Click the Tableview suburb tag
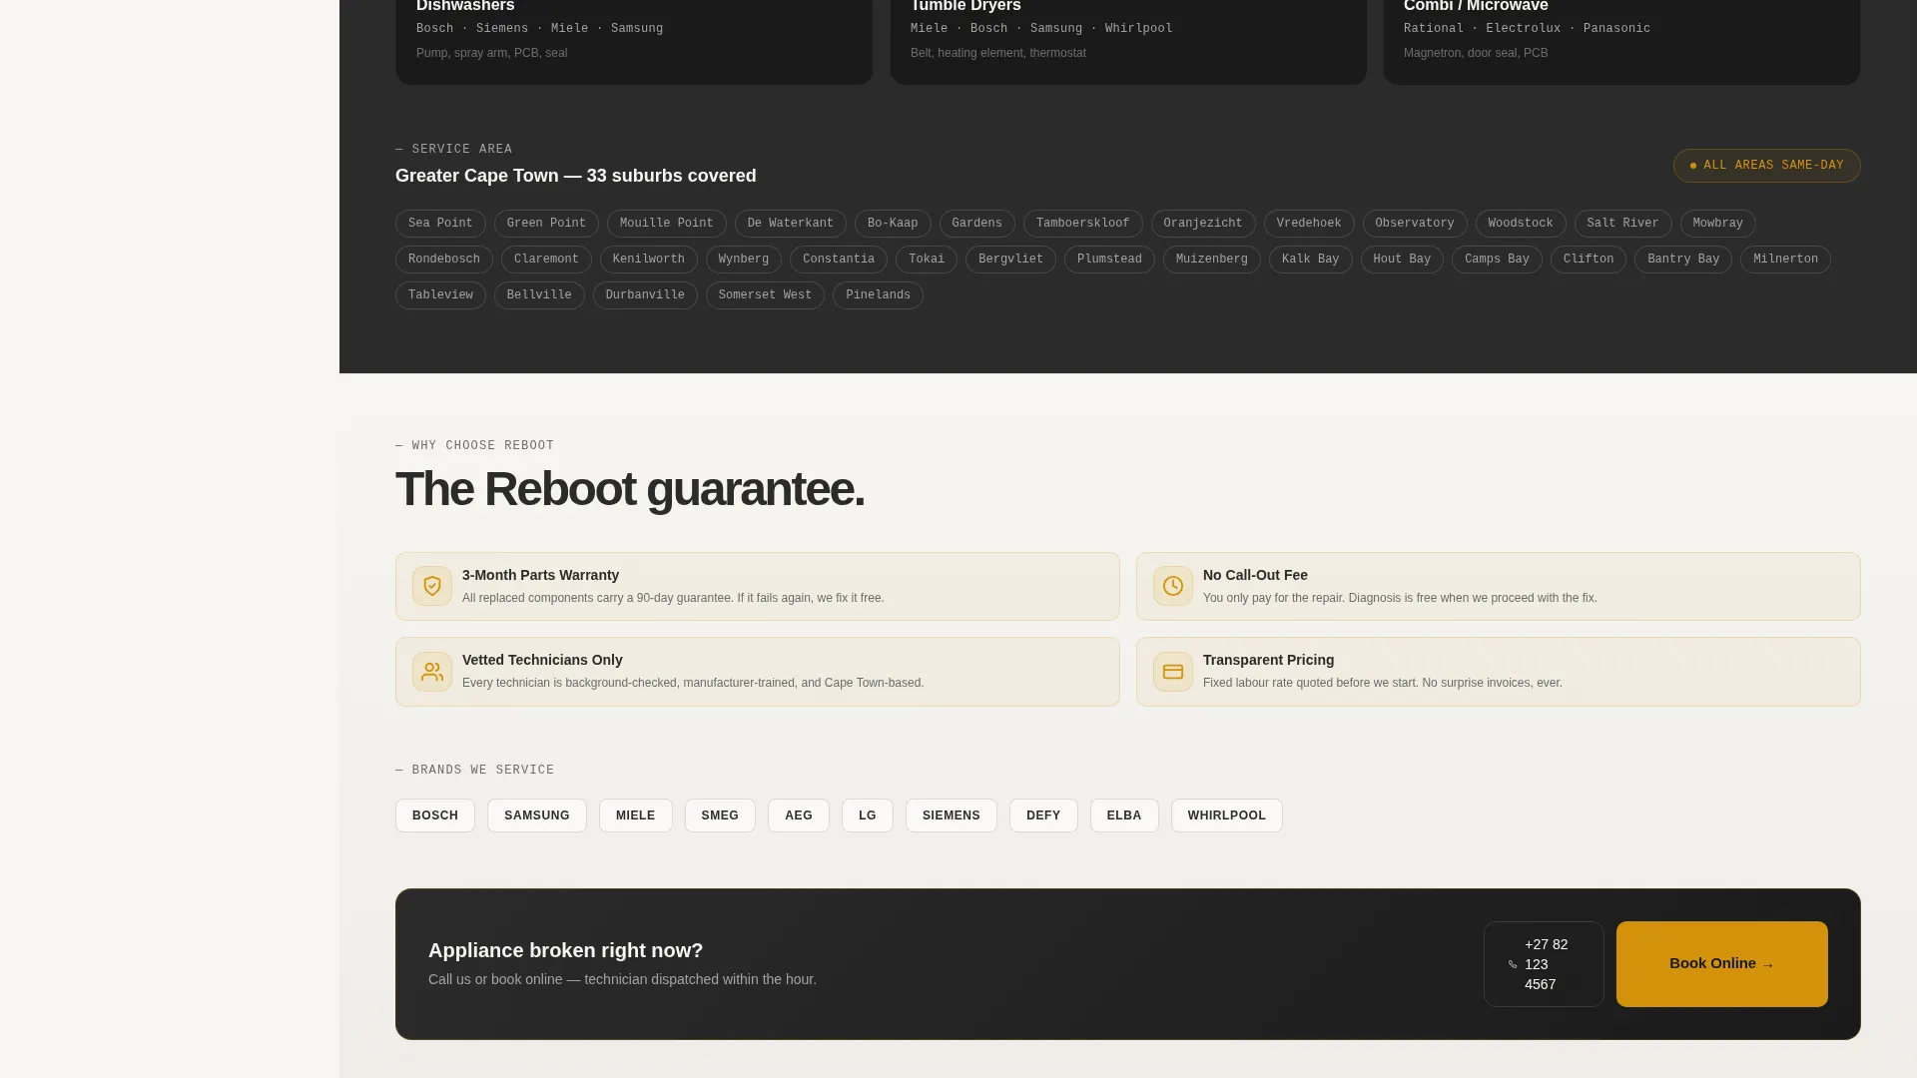Viewport: 1917px width, 1078px height. point(440,295)
